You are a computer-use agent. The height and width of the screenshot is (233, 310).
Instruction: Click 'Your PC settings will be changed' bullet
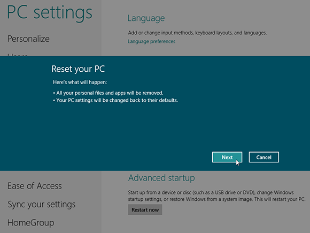click(115, 100)
